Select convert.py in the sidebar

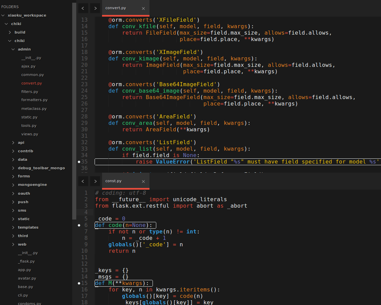[32, 83]
